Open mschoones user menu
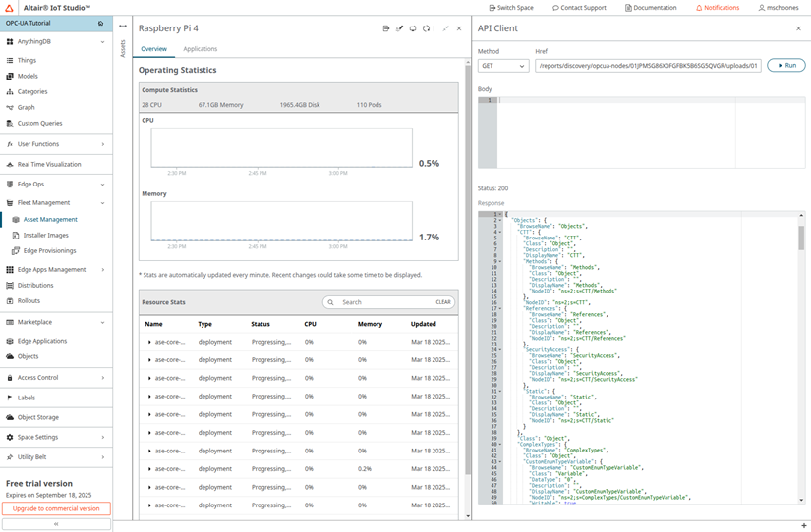Viewport: 811px width, 532px height. point(779,8)
